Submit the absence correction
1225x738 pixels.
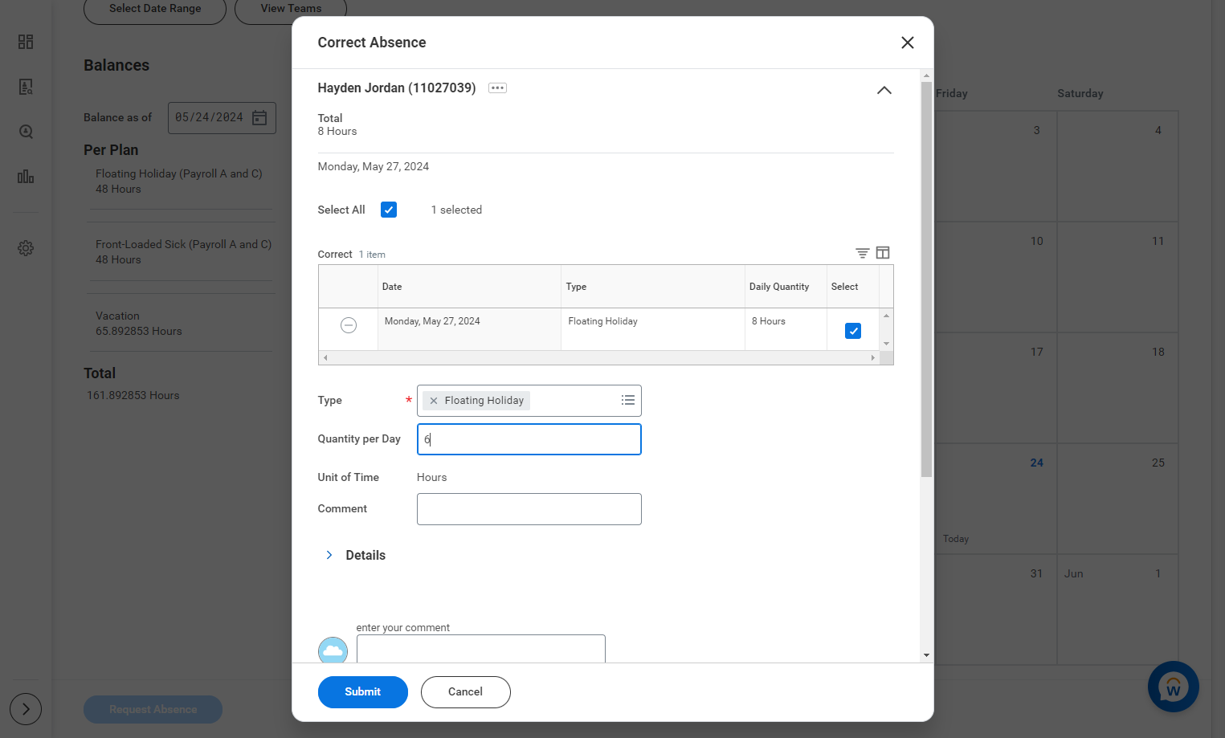(363, 692)
